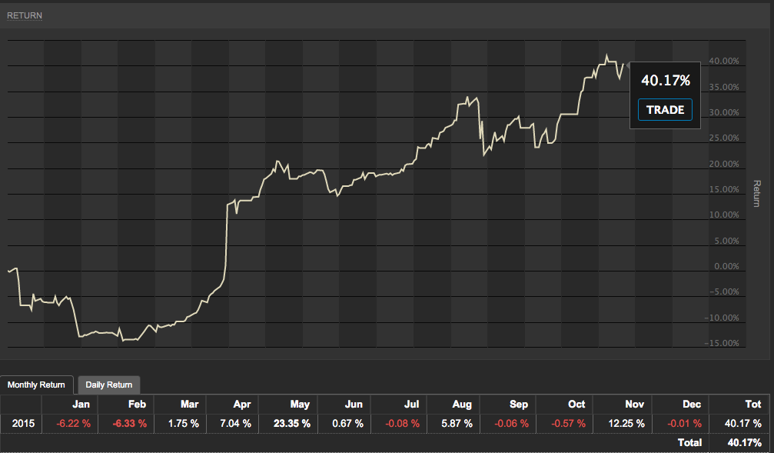
Task: Click the Apr return cell 7.04 %
Action: tap(235, 423)
